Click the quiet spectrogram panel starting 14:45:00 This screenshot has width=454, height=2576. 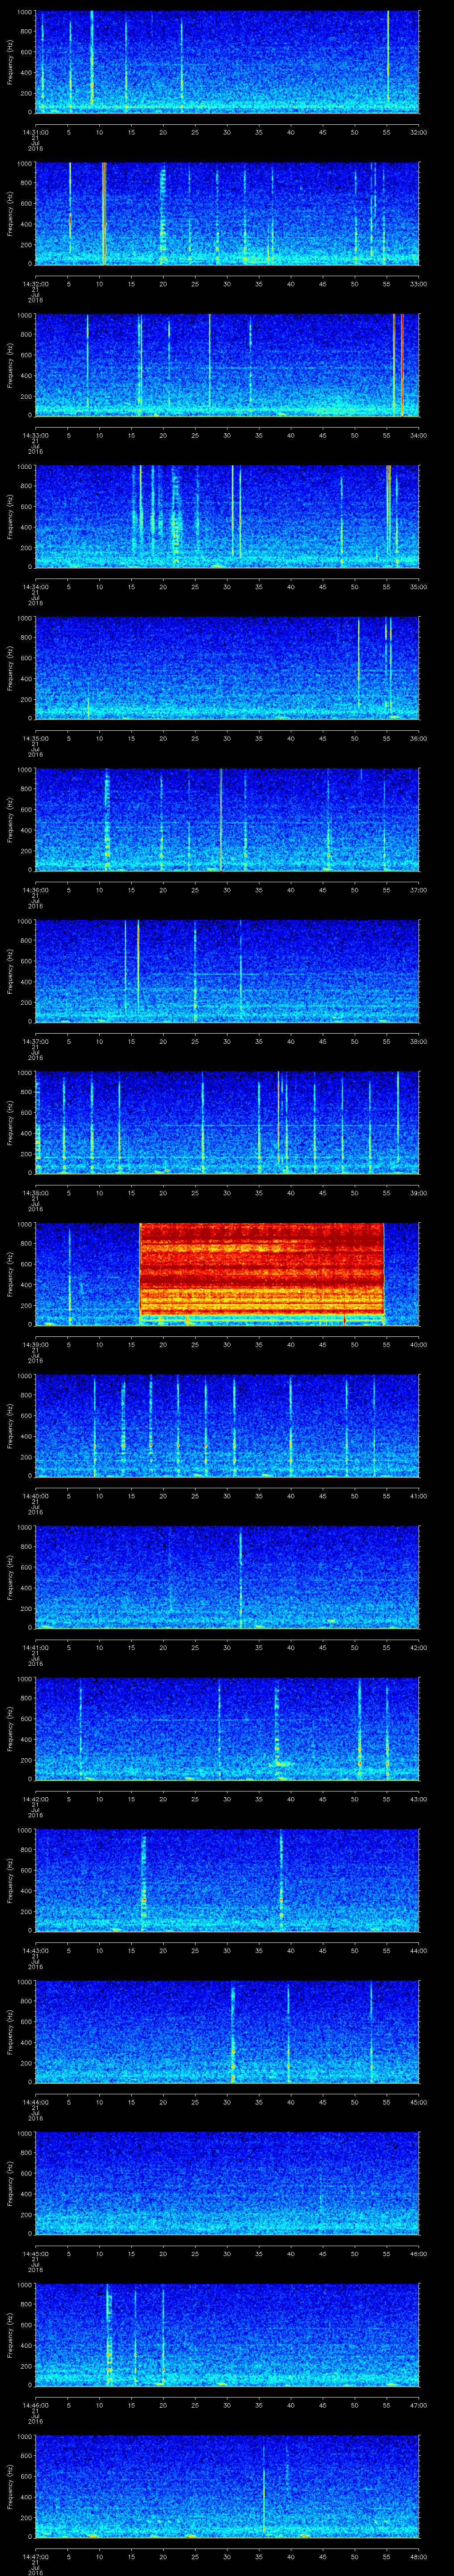[x=227, y=2183]
